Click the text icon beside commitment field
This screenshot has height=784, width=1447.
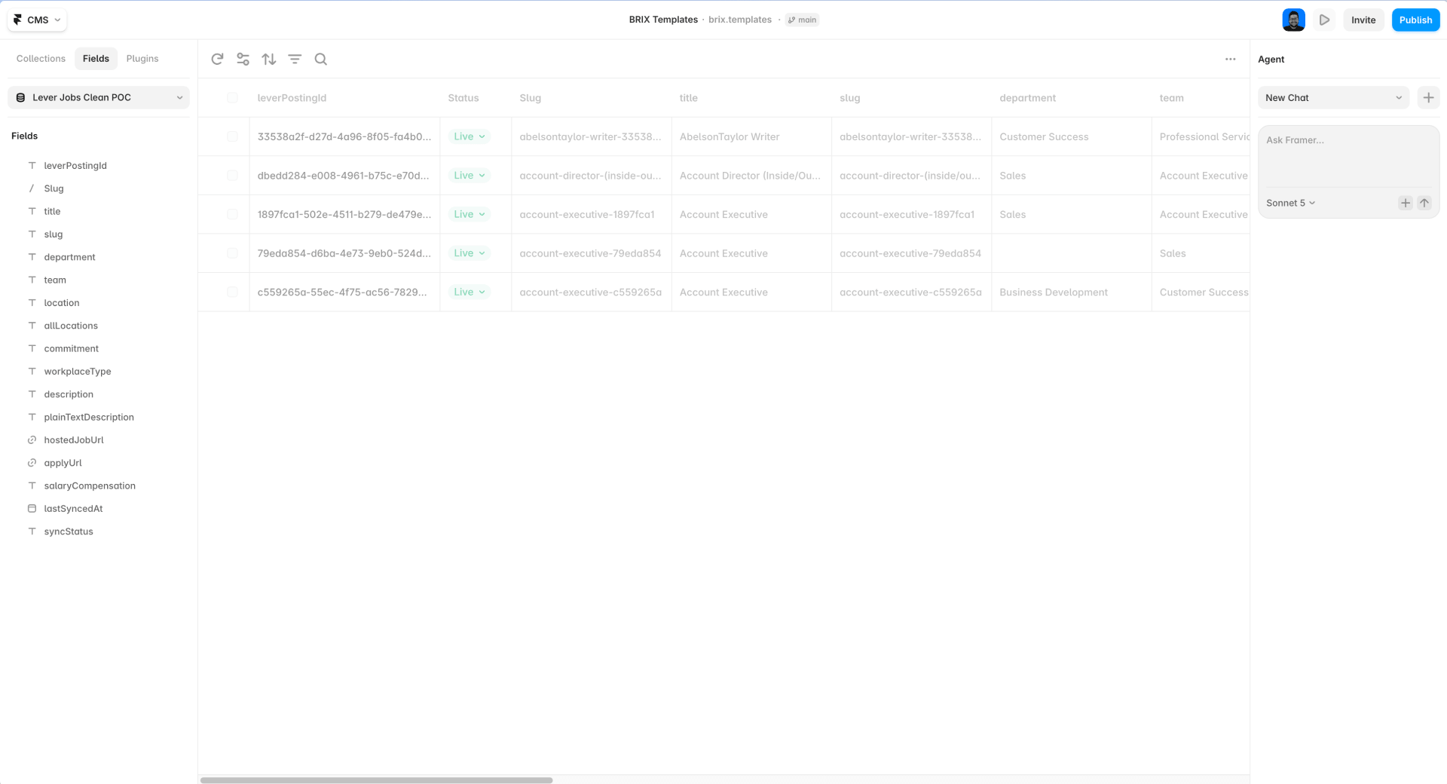(x=32, y=348)
